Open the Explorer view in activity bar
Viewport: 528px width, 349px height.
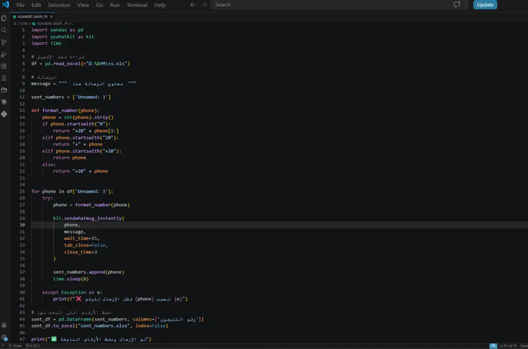[x=4, y=18]
